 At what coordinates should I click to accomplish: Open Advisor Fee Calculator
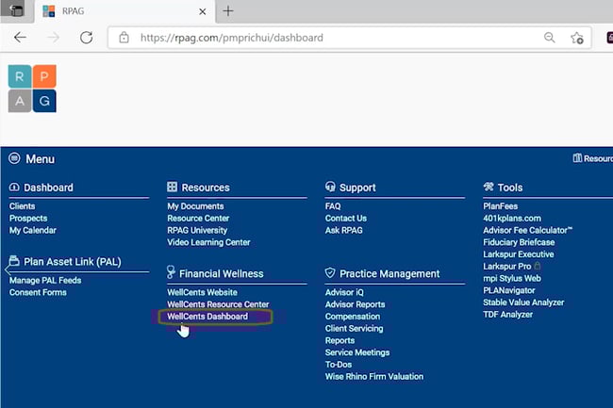coord(527,230)
